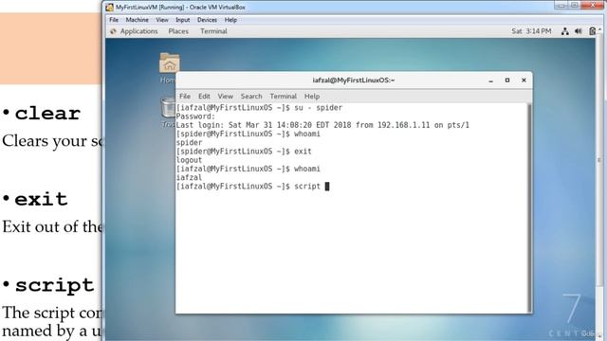Click the terminal title iafzal@MyFirstLinuxOS:~
This screenshot has width=607, height=341.
click(x=354, y=81)
